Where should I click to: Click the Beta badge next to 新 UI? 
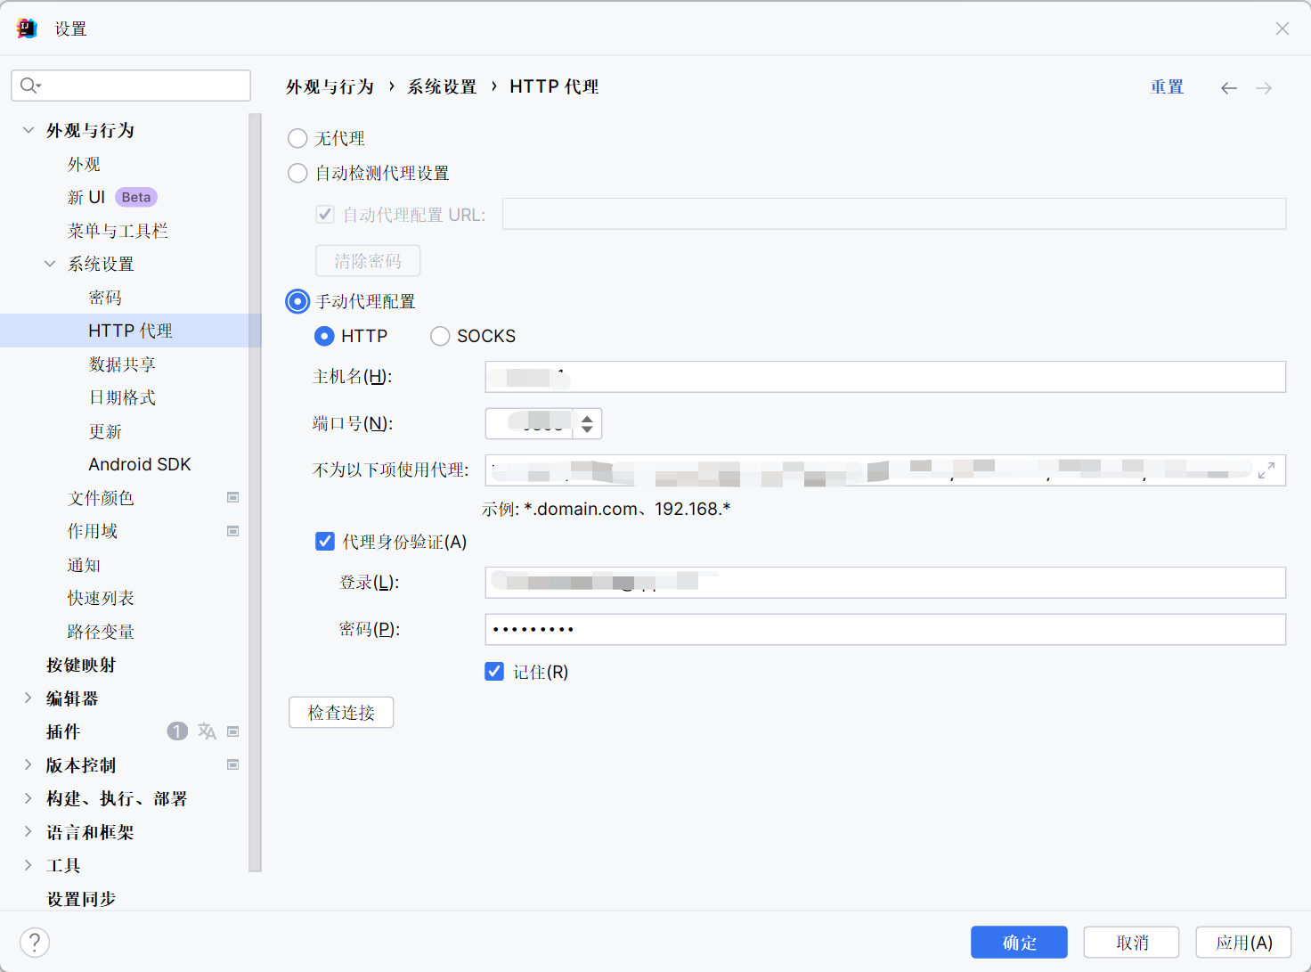click(136, 197)
